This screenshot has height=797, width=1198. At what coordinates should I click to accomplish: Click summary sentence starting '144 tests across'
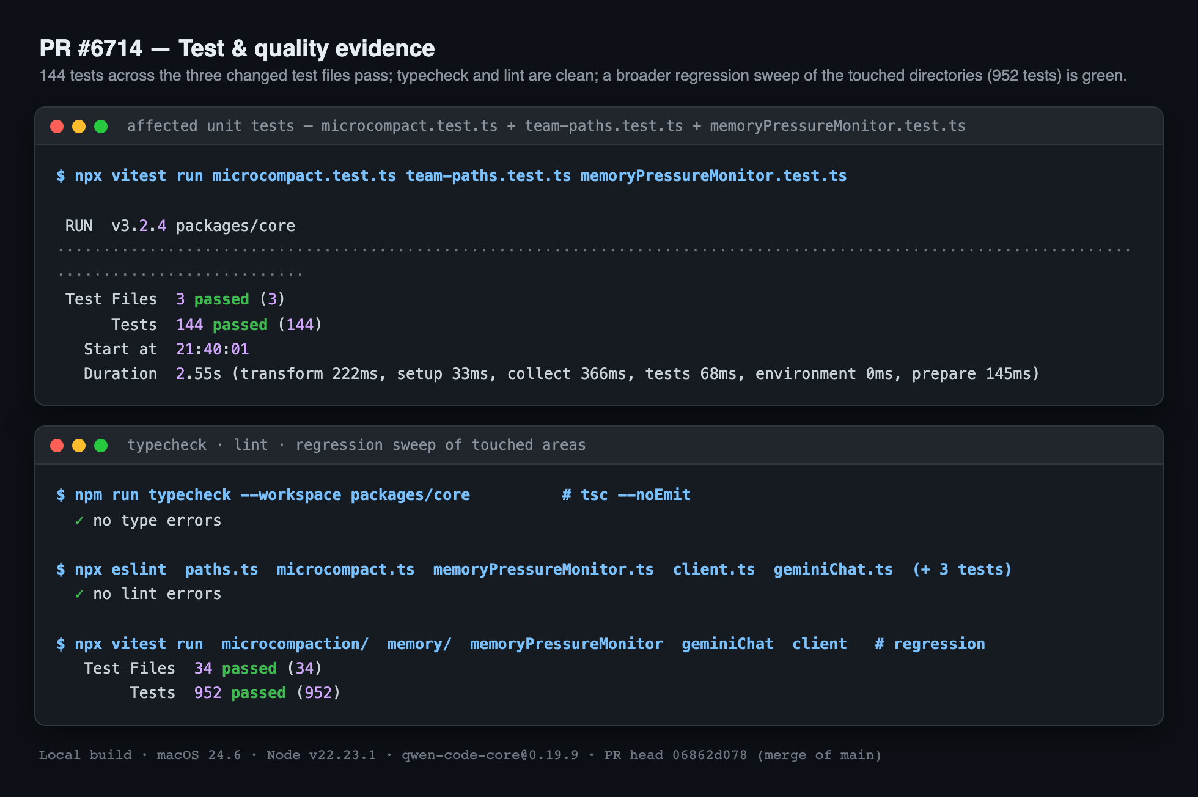(583, 76)
